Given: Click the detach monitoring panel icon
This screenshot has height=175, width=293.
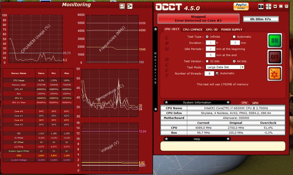Looking at the screenshot, I should [130, 6].
